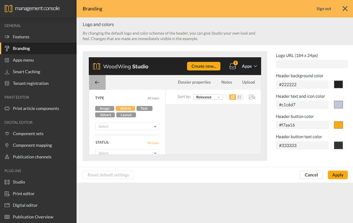Select the Dossier properties tab
Viewport: 353px width, 223px height.
(x=194, y=82)
